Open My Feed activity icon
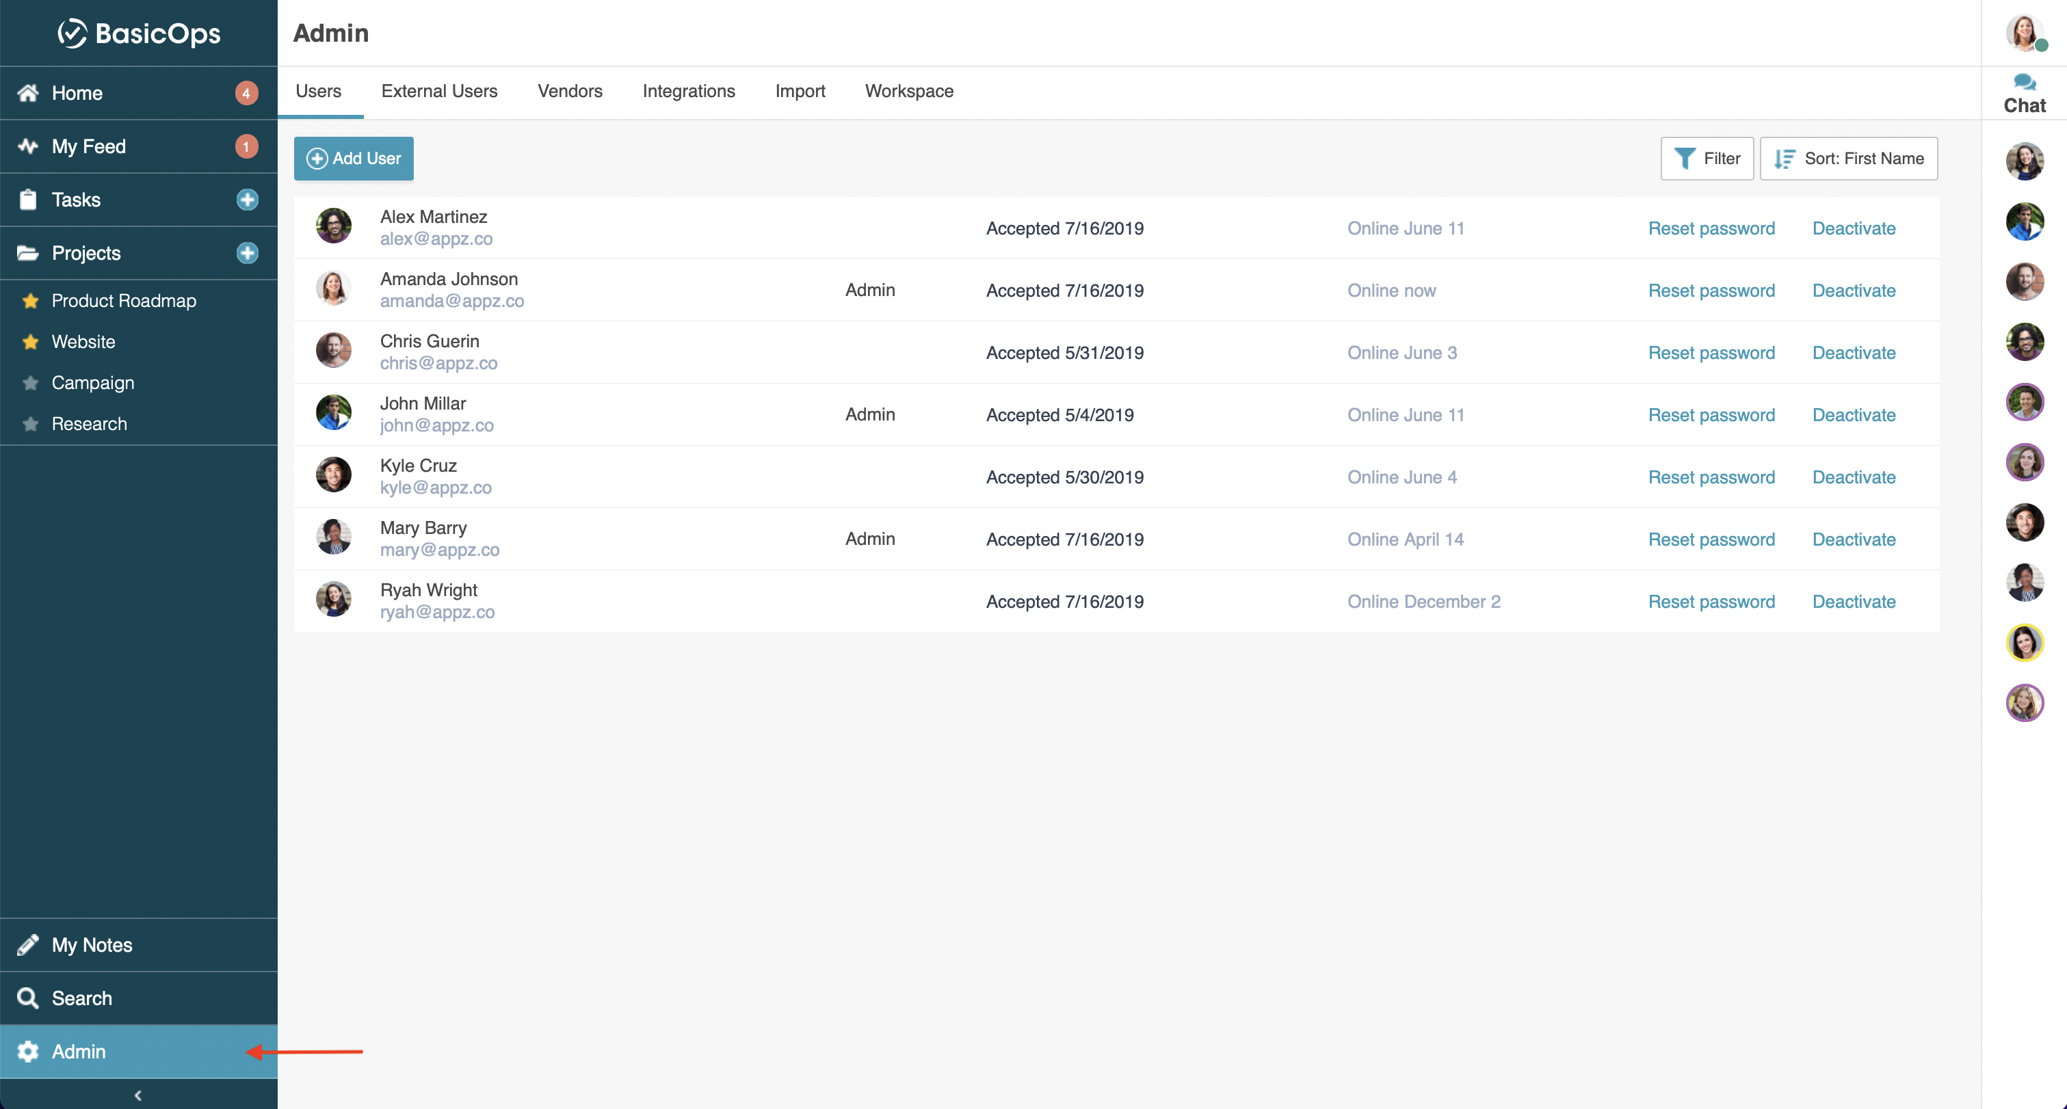This screenshot has height=1109, width=2067. pyautogui.click(x=28, y=146)
